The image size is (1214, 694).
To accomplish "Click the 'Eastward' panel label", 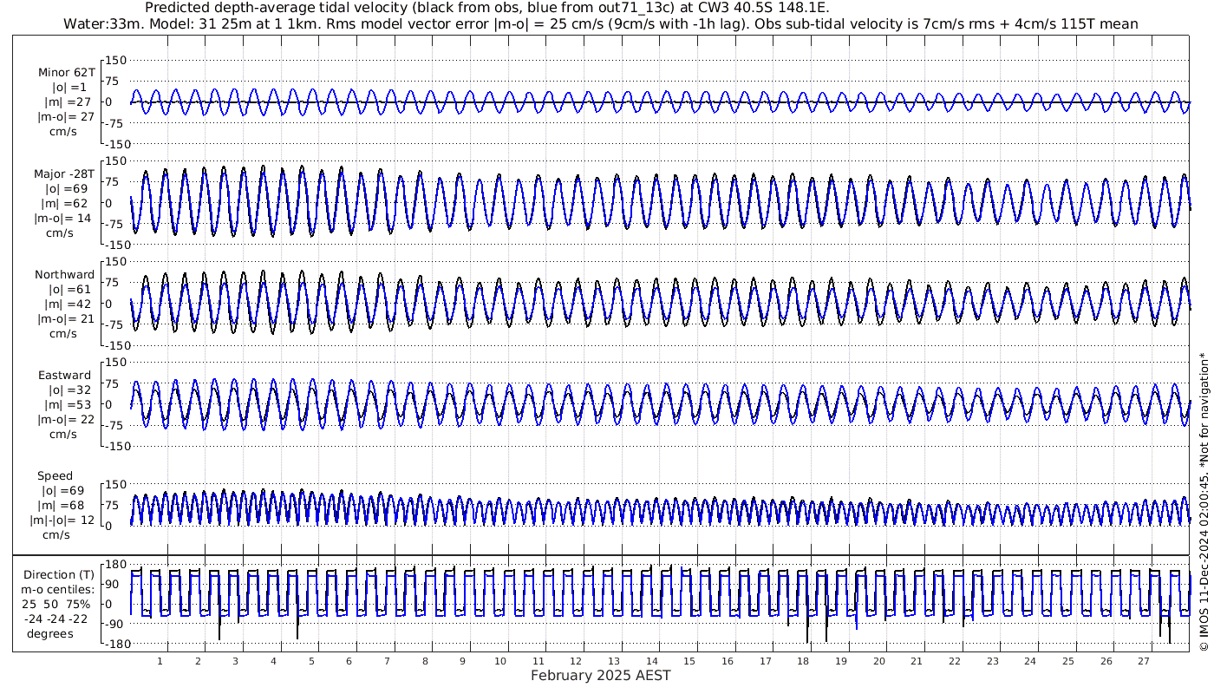I will tap(65, 375).
